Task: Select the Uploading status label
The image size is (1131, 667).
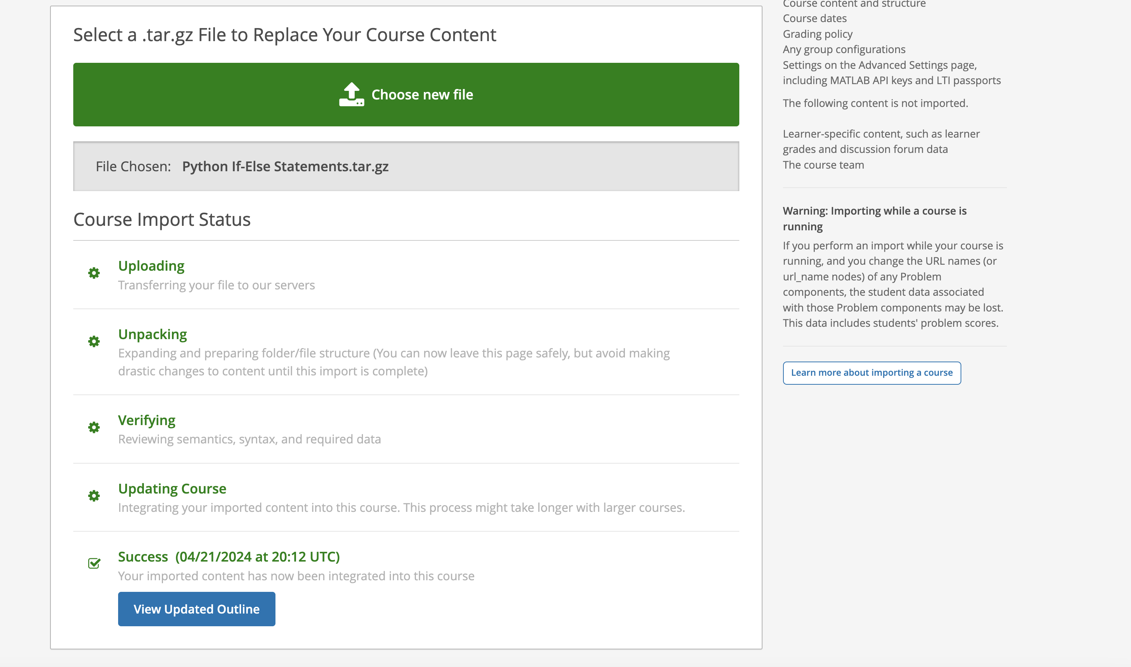Action: [x=151, y=265]
